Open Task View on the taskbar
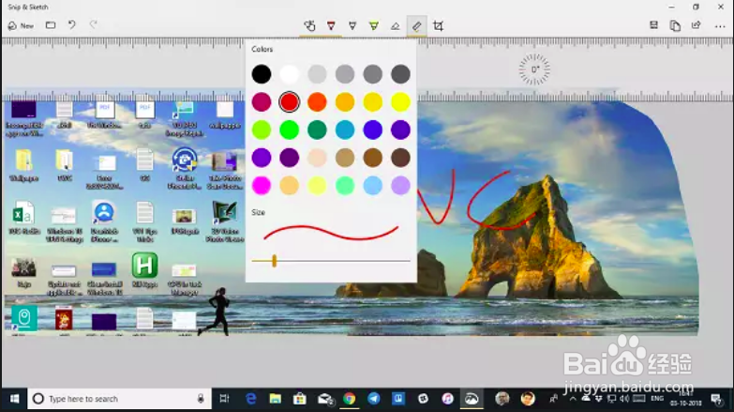The height and width of the screenshot is (412, 734). click(x=224, y=399)
